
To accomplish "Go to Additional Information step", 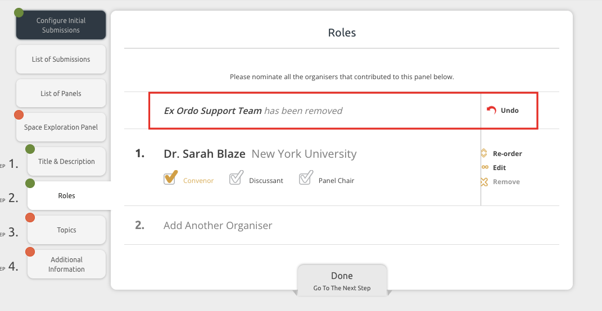I will click(66, 264).
